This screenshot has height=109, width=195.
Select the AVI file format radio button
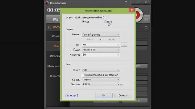83,22
